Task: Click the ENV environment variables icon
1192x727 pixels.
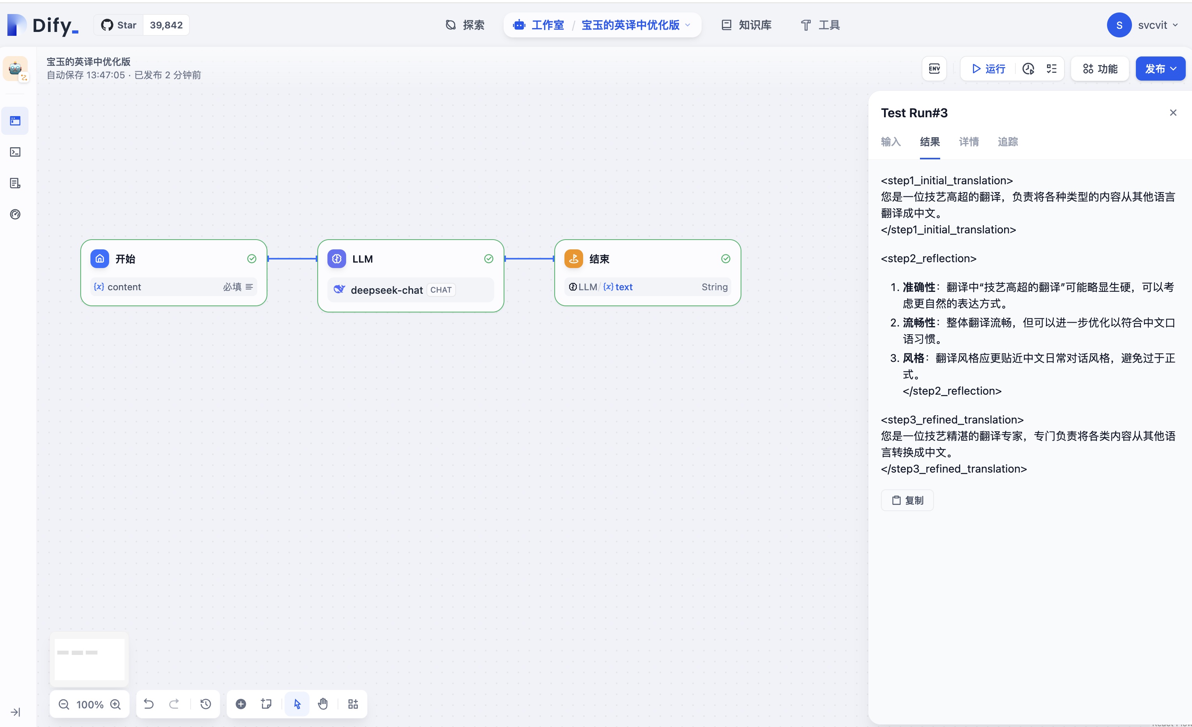Action: (934, 69)
